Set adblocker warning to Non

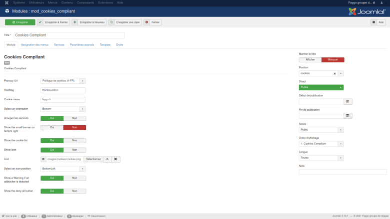pyautogui.click(x=74, y=178)
